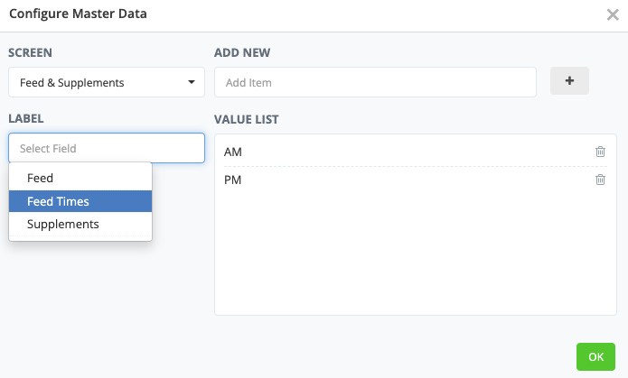Click the plus icon to add item

coord(569,81)
